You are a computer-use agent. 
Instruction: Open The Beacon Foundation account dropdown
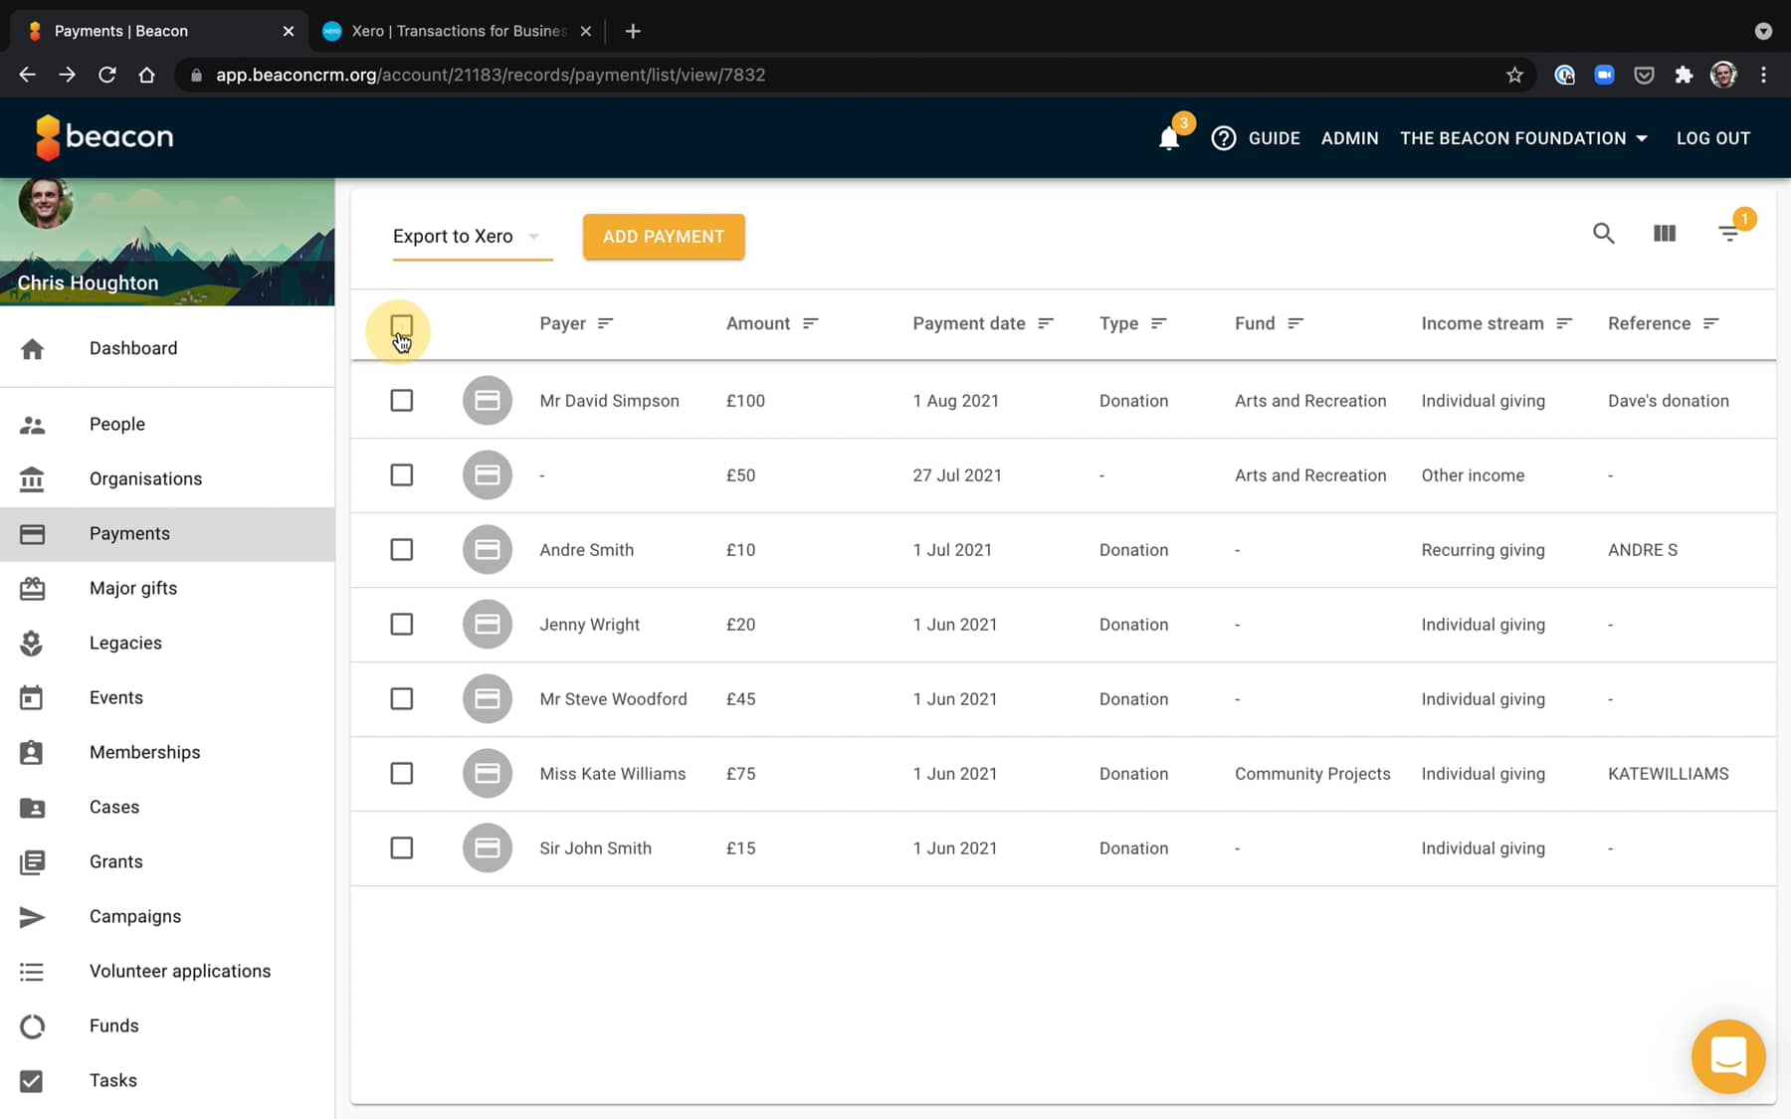pos(1522,138)
